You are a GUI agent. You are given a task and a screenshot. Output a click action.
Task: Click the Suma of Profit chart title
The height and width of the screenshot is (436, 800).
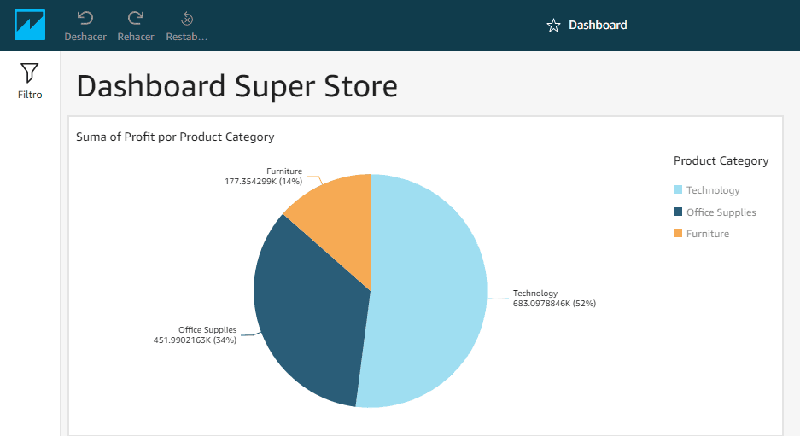point(175,137)
